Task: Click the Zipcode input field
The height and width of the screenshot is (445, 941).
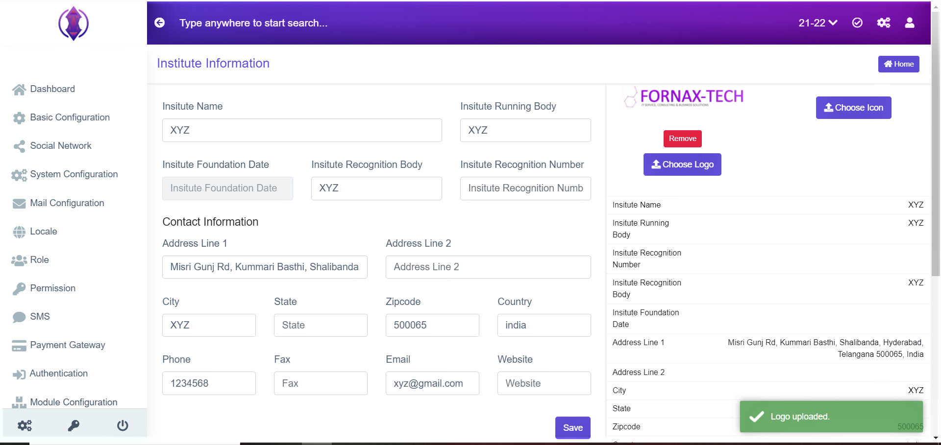Action: click(432, 326)
